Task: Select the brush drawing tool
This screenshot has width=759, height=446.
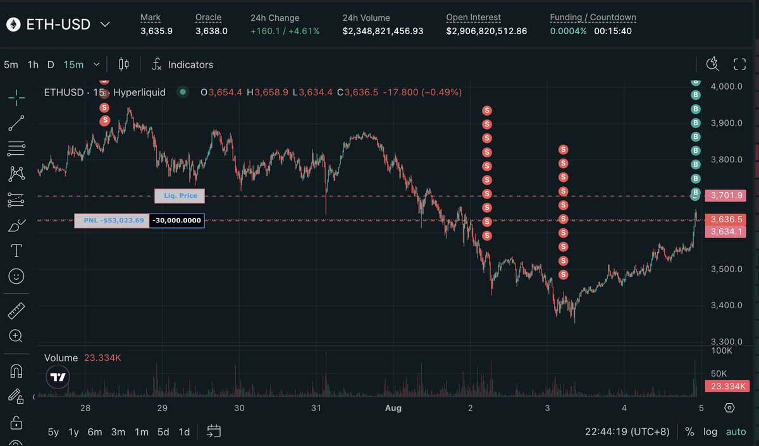Action: [x=16, y=226]
